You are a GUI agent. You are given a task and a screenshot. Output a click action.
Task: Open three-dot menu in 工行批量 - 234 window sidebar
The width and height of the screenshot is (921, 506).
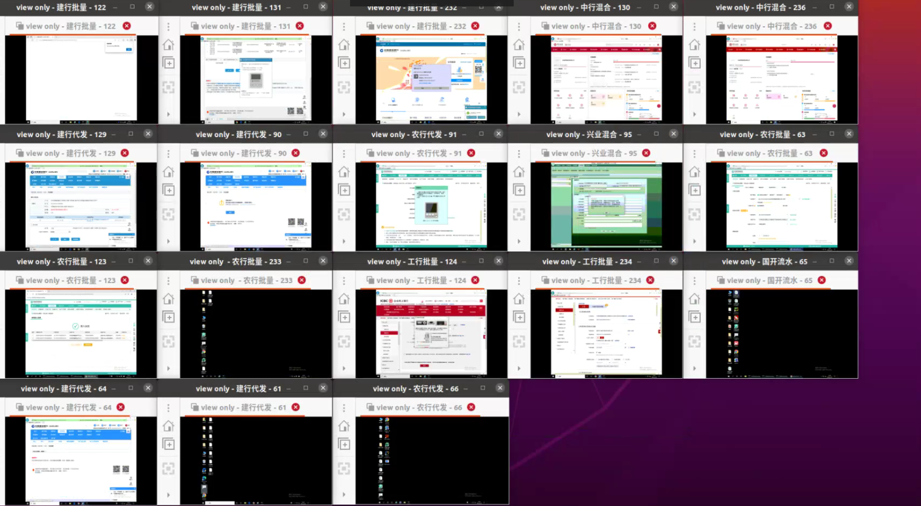(x=519, y=281)
